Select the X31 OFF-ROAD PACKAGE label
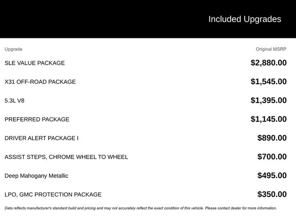 (40, 82)
